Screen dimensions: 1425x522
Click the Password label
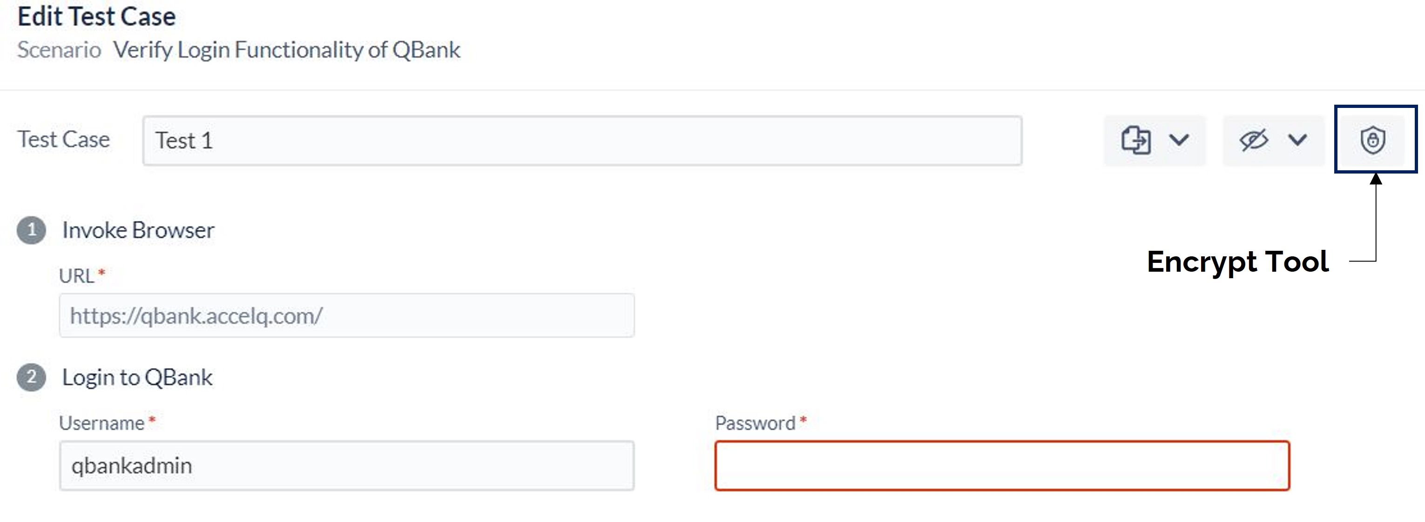[755, 423]
